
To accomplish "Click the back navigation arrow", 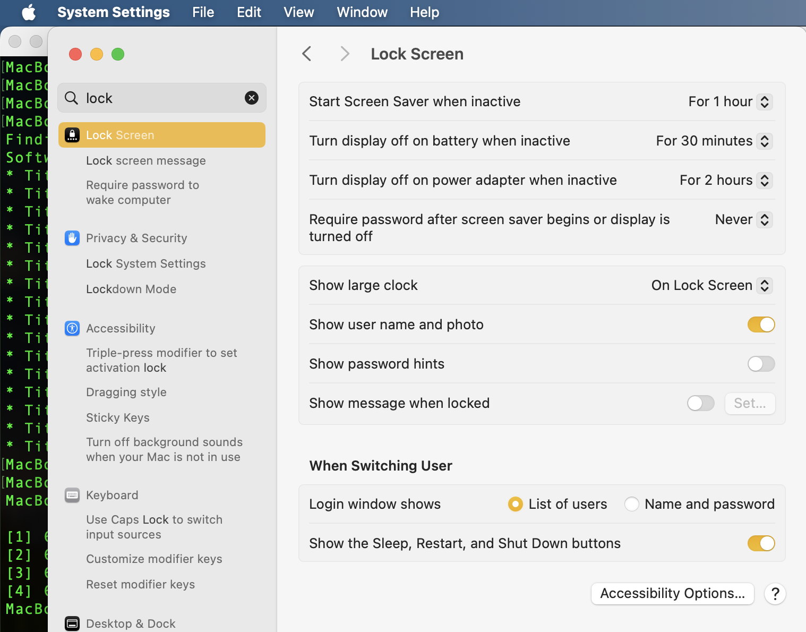I will (306, 54).
